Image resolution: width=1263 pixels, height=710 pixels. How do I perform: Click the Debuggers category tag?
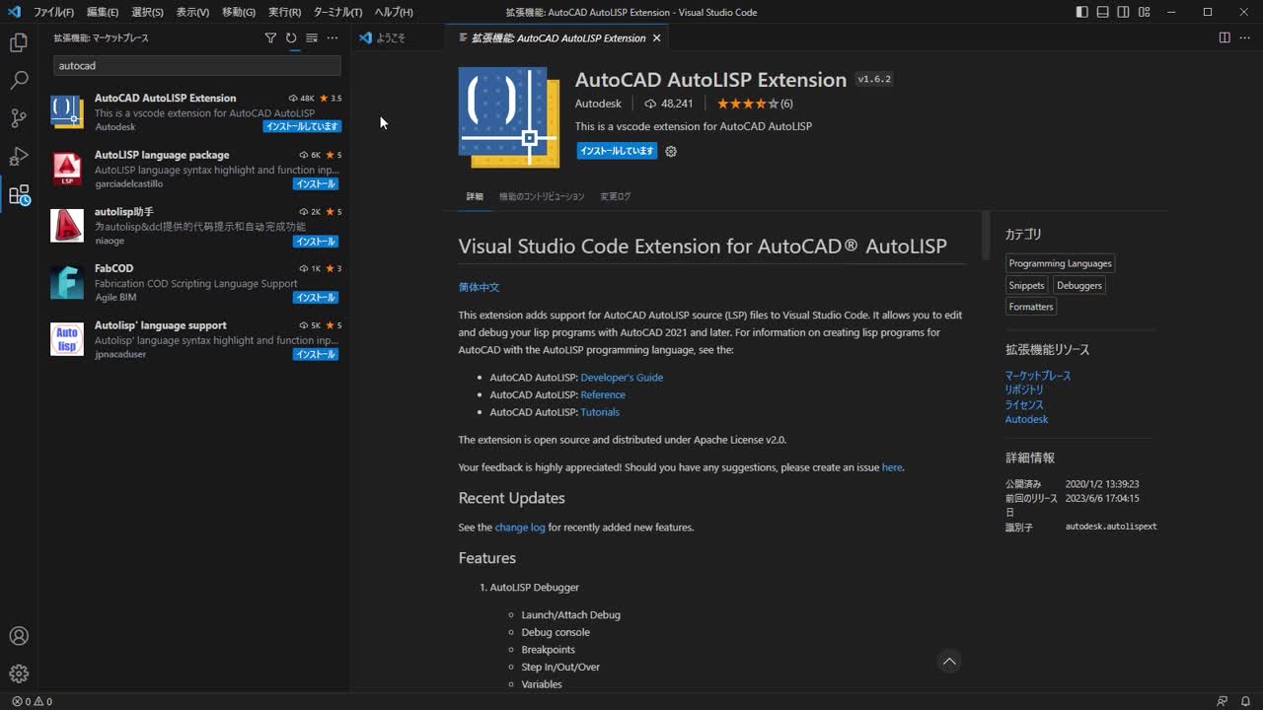(x=1078, y=285)
